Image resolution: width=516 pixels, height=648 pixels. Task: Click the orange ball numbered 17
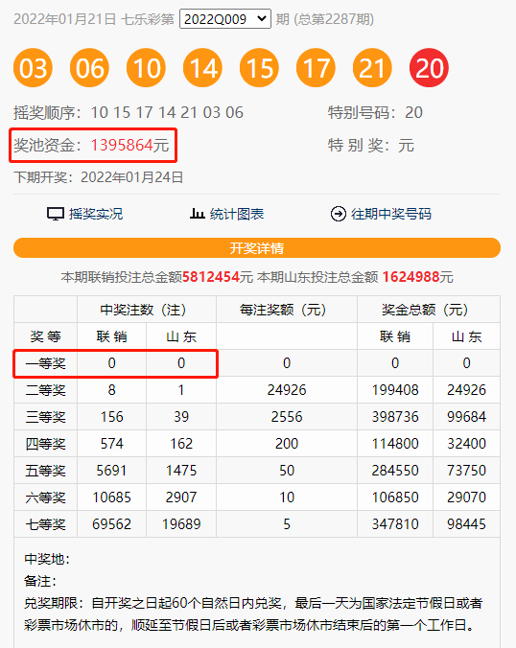316,68
